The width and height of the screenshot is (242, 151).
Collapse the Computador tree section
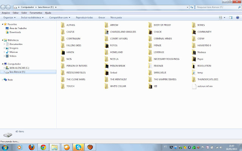pos(3,64)
